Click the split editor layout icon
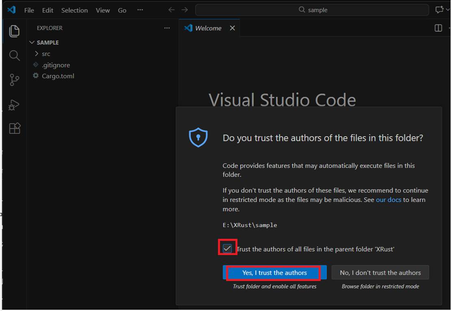The width and height of the screenshot is (451, 311). [438, 28]
